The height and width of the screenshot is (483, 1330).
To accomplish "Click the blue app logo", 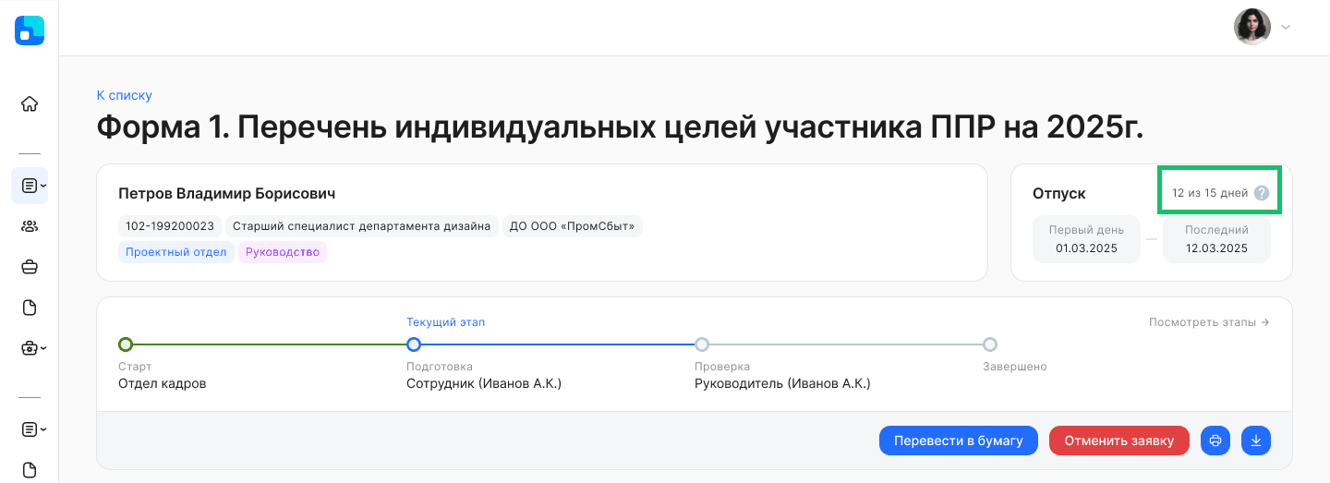I will click(30, 30).
